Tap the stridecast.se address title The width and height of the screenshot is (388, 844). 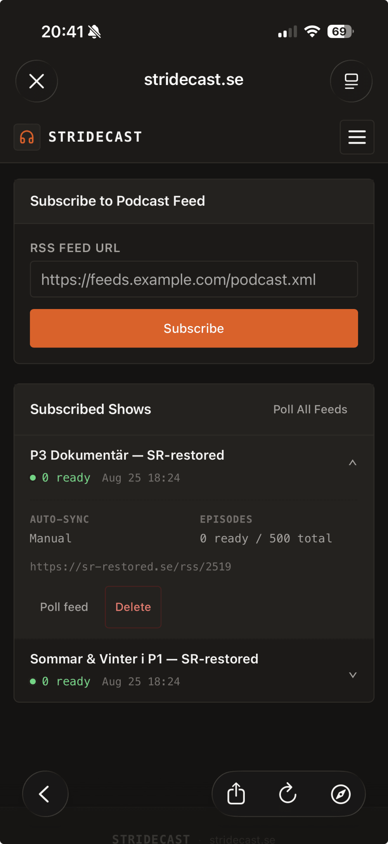click(x=194, y=80)
